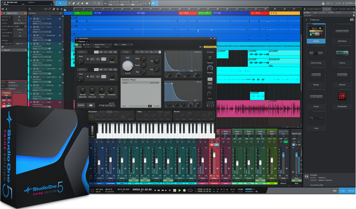Select the Ampire effect thumbnail
The width and height of the screenshot is (356, 209).
coord(316,33)
